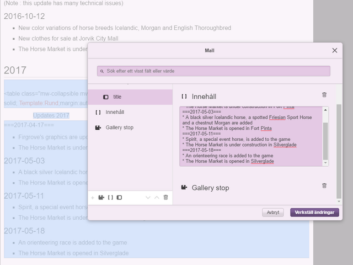
Task: Click text area scrollbar up arrow
Action: tap(325, 110)
